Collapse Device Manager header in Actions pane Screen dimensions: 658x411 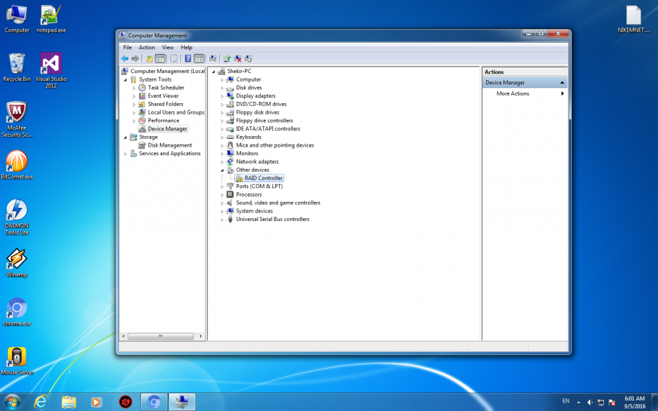562,83
